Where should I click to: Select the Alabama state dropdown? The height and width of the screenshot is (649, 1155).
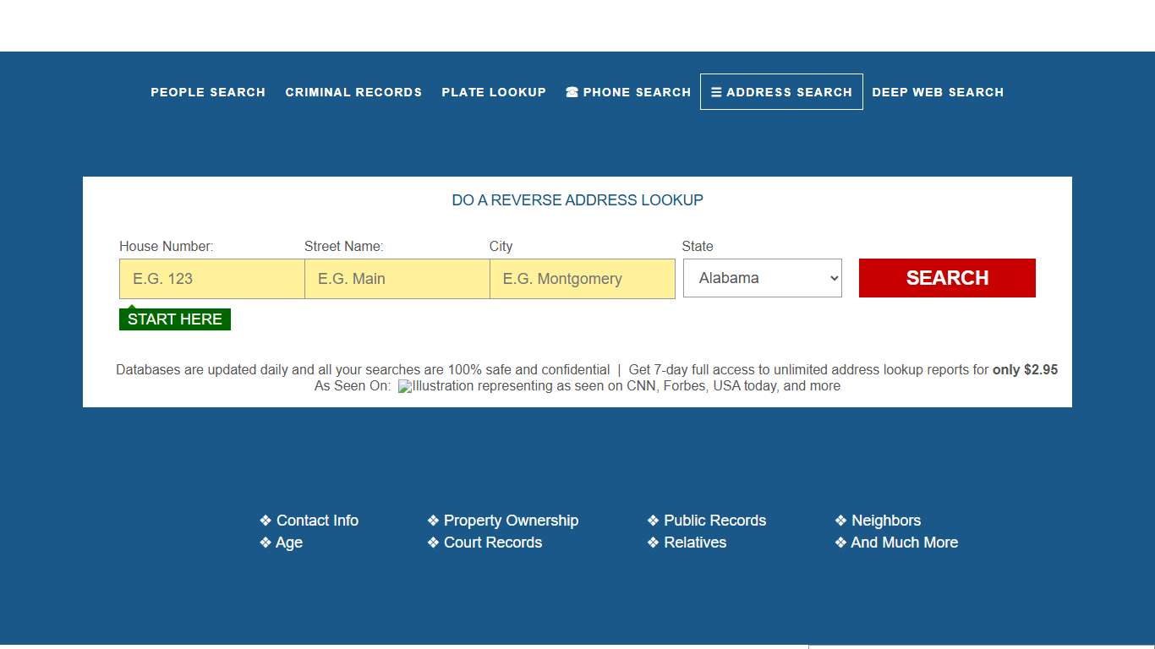[762, 277]
